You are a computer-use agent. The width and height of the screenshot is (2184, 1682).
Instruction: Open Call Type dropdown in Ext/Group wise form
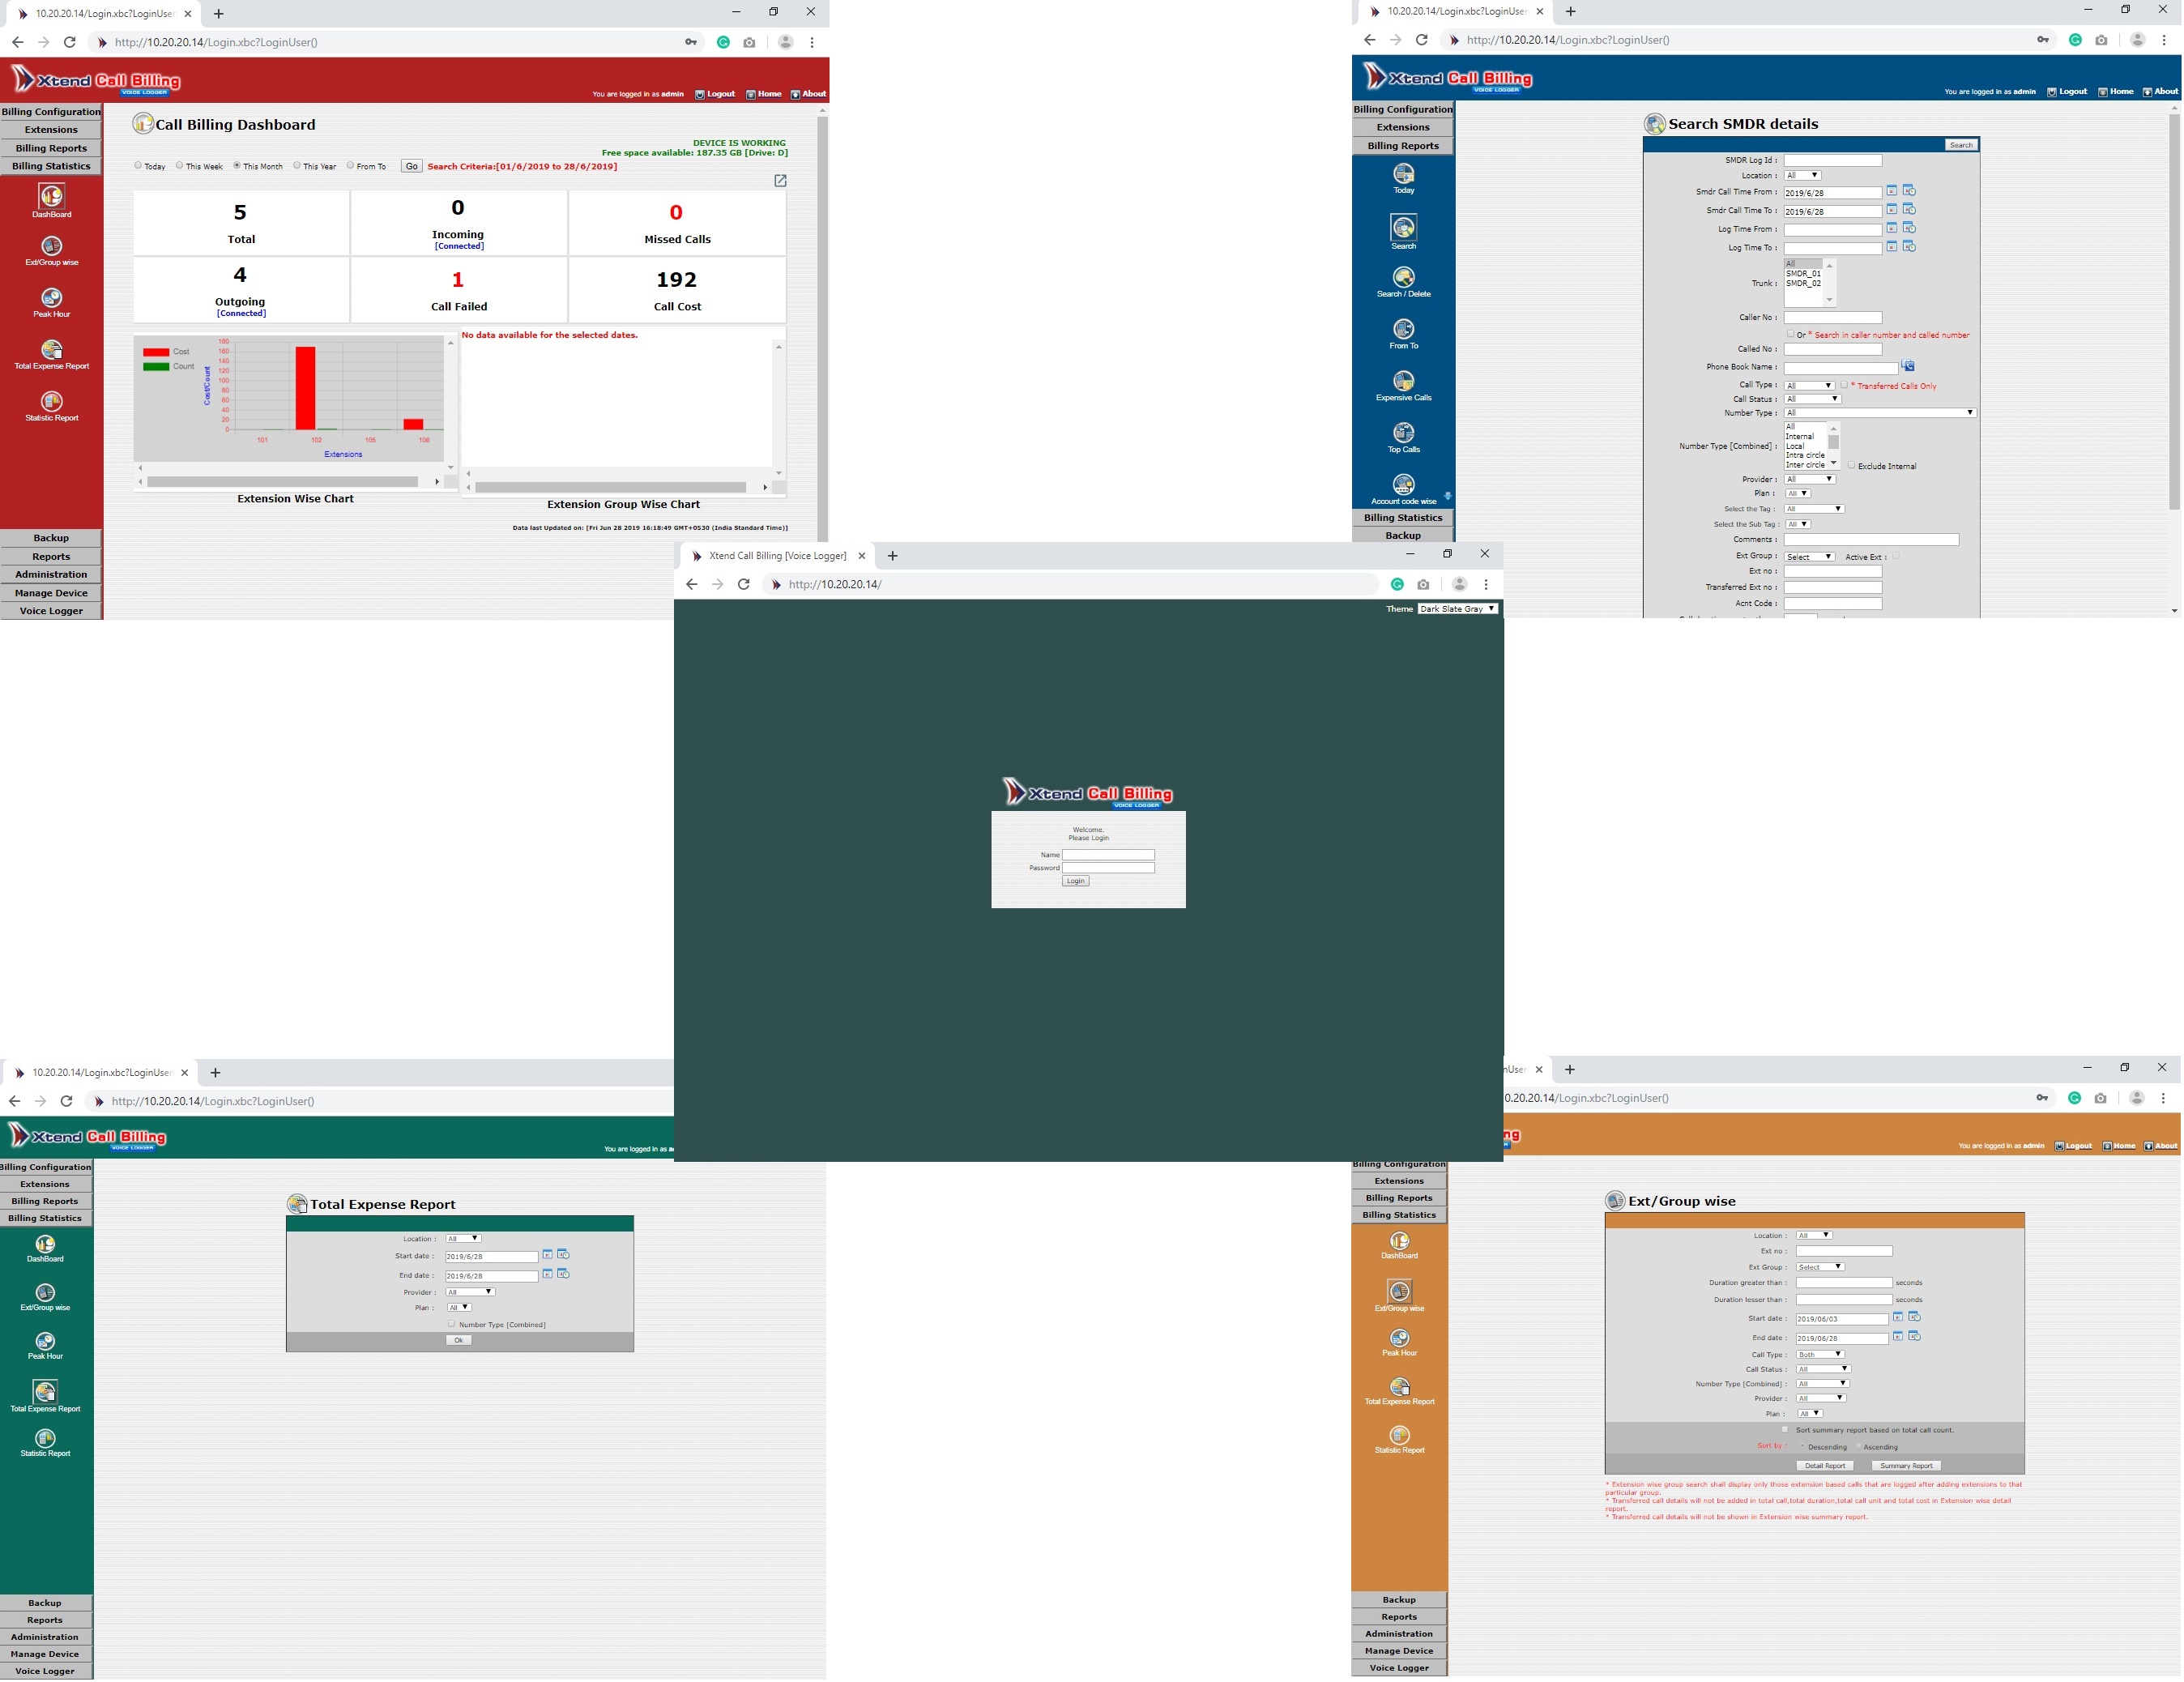click(x=1821, y=1355)
